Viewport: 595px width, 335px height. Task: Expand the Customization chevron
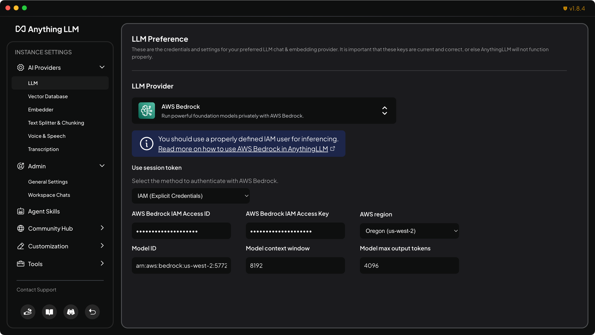(102, 246)
